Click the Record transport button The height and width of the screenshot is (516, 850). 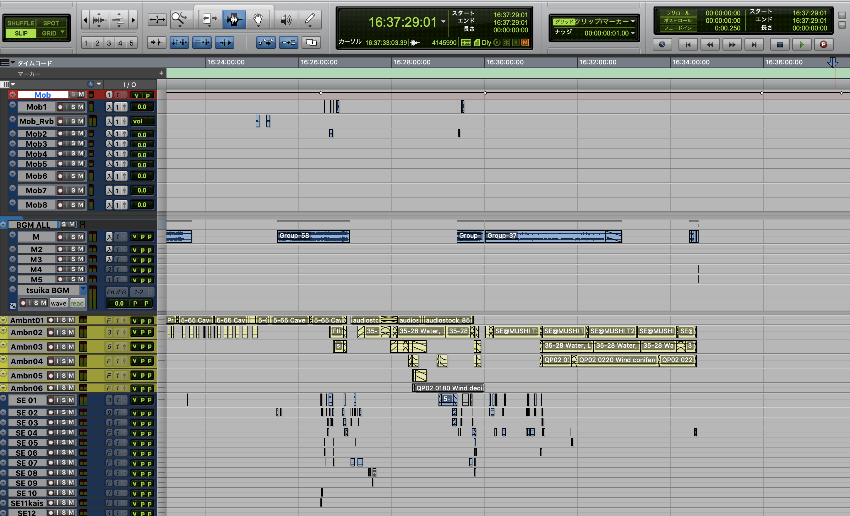(x=823, y=45)
